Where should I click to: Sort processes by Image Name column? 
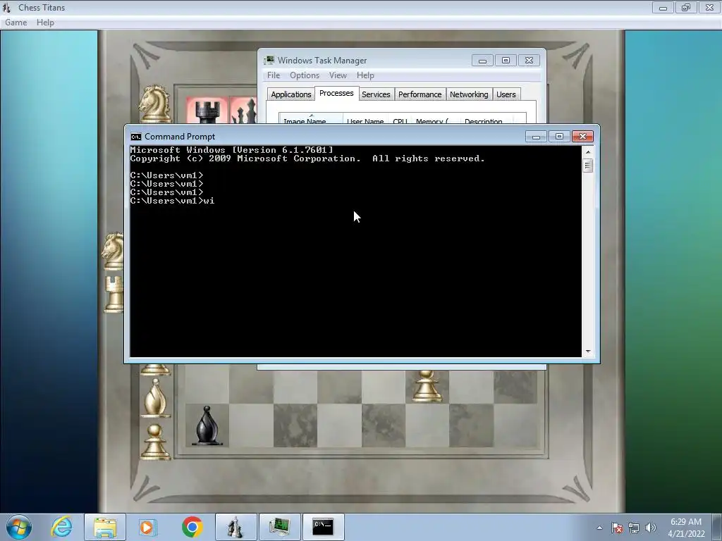311,118
